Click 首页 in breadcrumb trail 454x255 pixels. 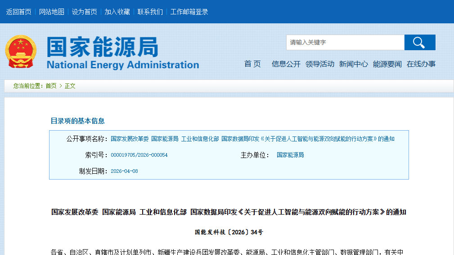click(x=51, y=86)
